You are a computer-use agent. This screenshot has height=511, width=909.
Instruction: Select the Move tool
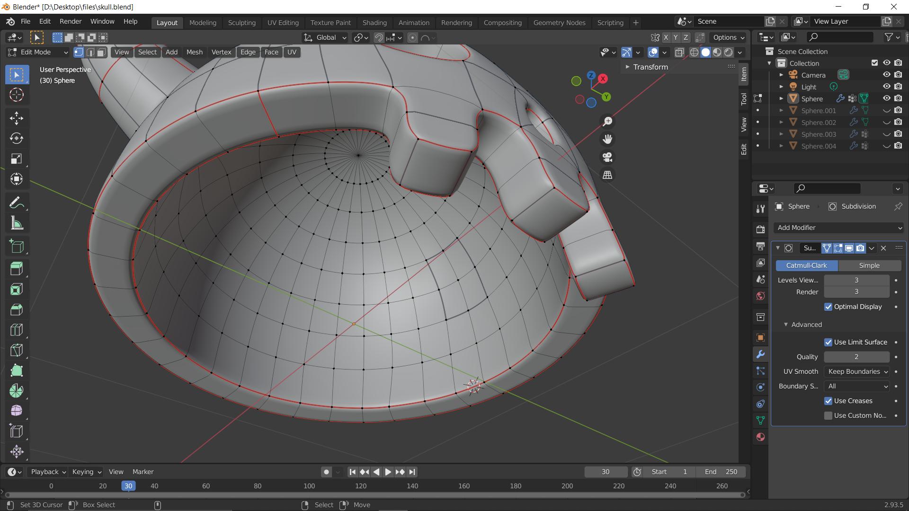tap(17, 118)
